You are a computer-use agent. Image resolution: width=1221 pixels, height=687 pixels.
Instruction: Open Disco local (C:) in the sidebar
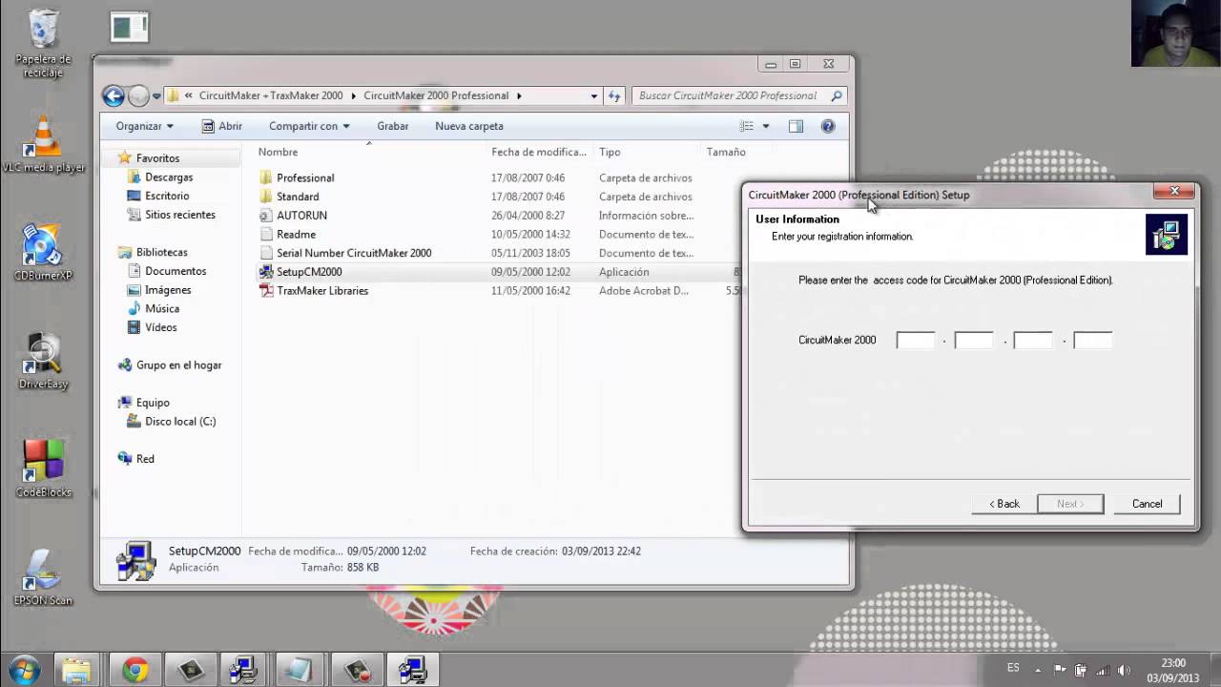[180, 421]
